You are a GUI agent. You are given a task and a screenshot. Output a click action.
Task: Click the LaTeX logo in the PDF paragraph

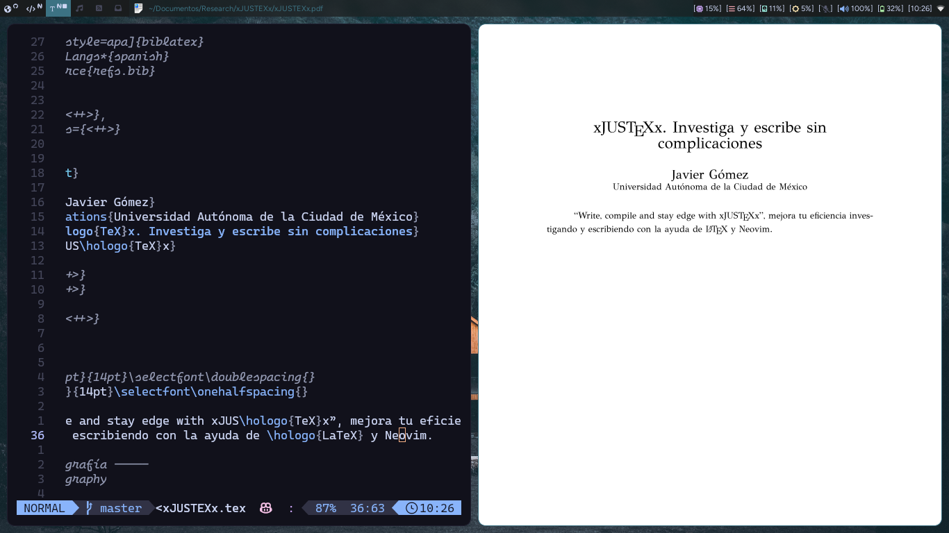point(716,230)
